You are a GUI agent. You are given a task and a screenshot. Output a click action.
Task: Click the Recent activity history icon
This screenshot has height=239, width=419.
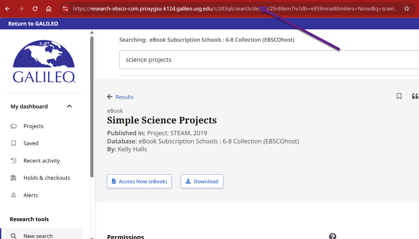click(x=14, y=161)
